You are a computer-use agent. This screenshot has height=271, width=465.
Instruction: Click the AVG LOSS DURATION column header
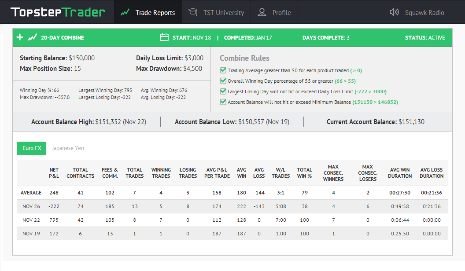point(432,172)
